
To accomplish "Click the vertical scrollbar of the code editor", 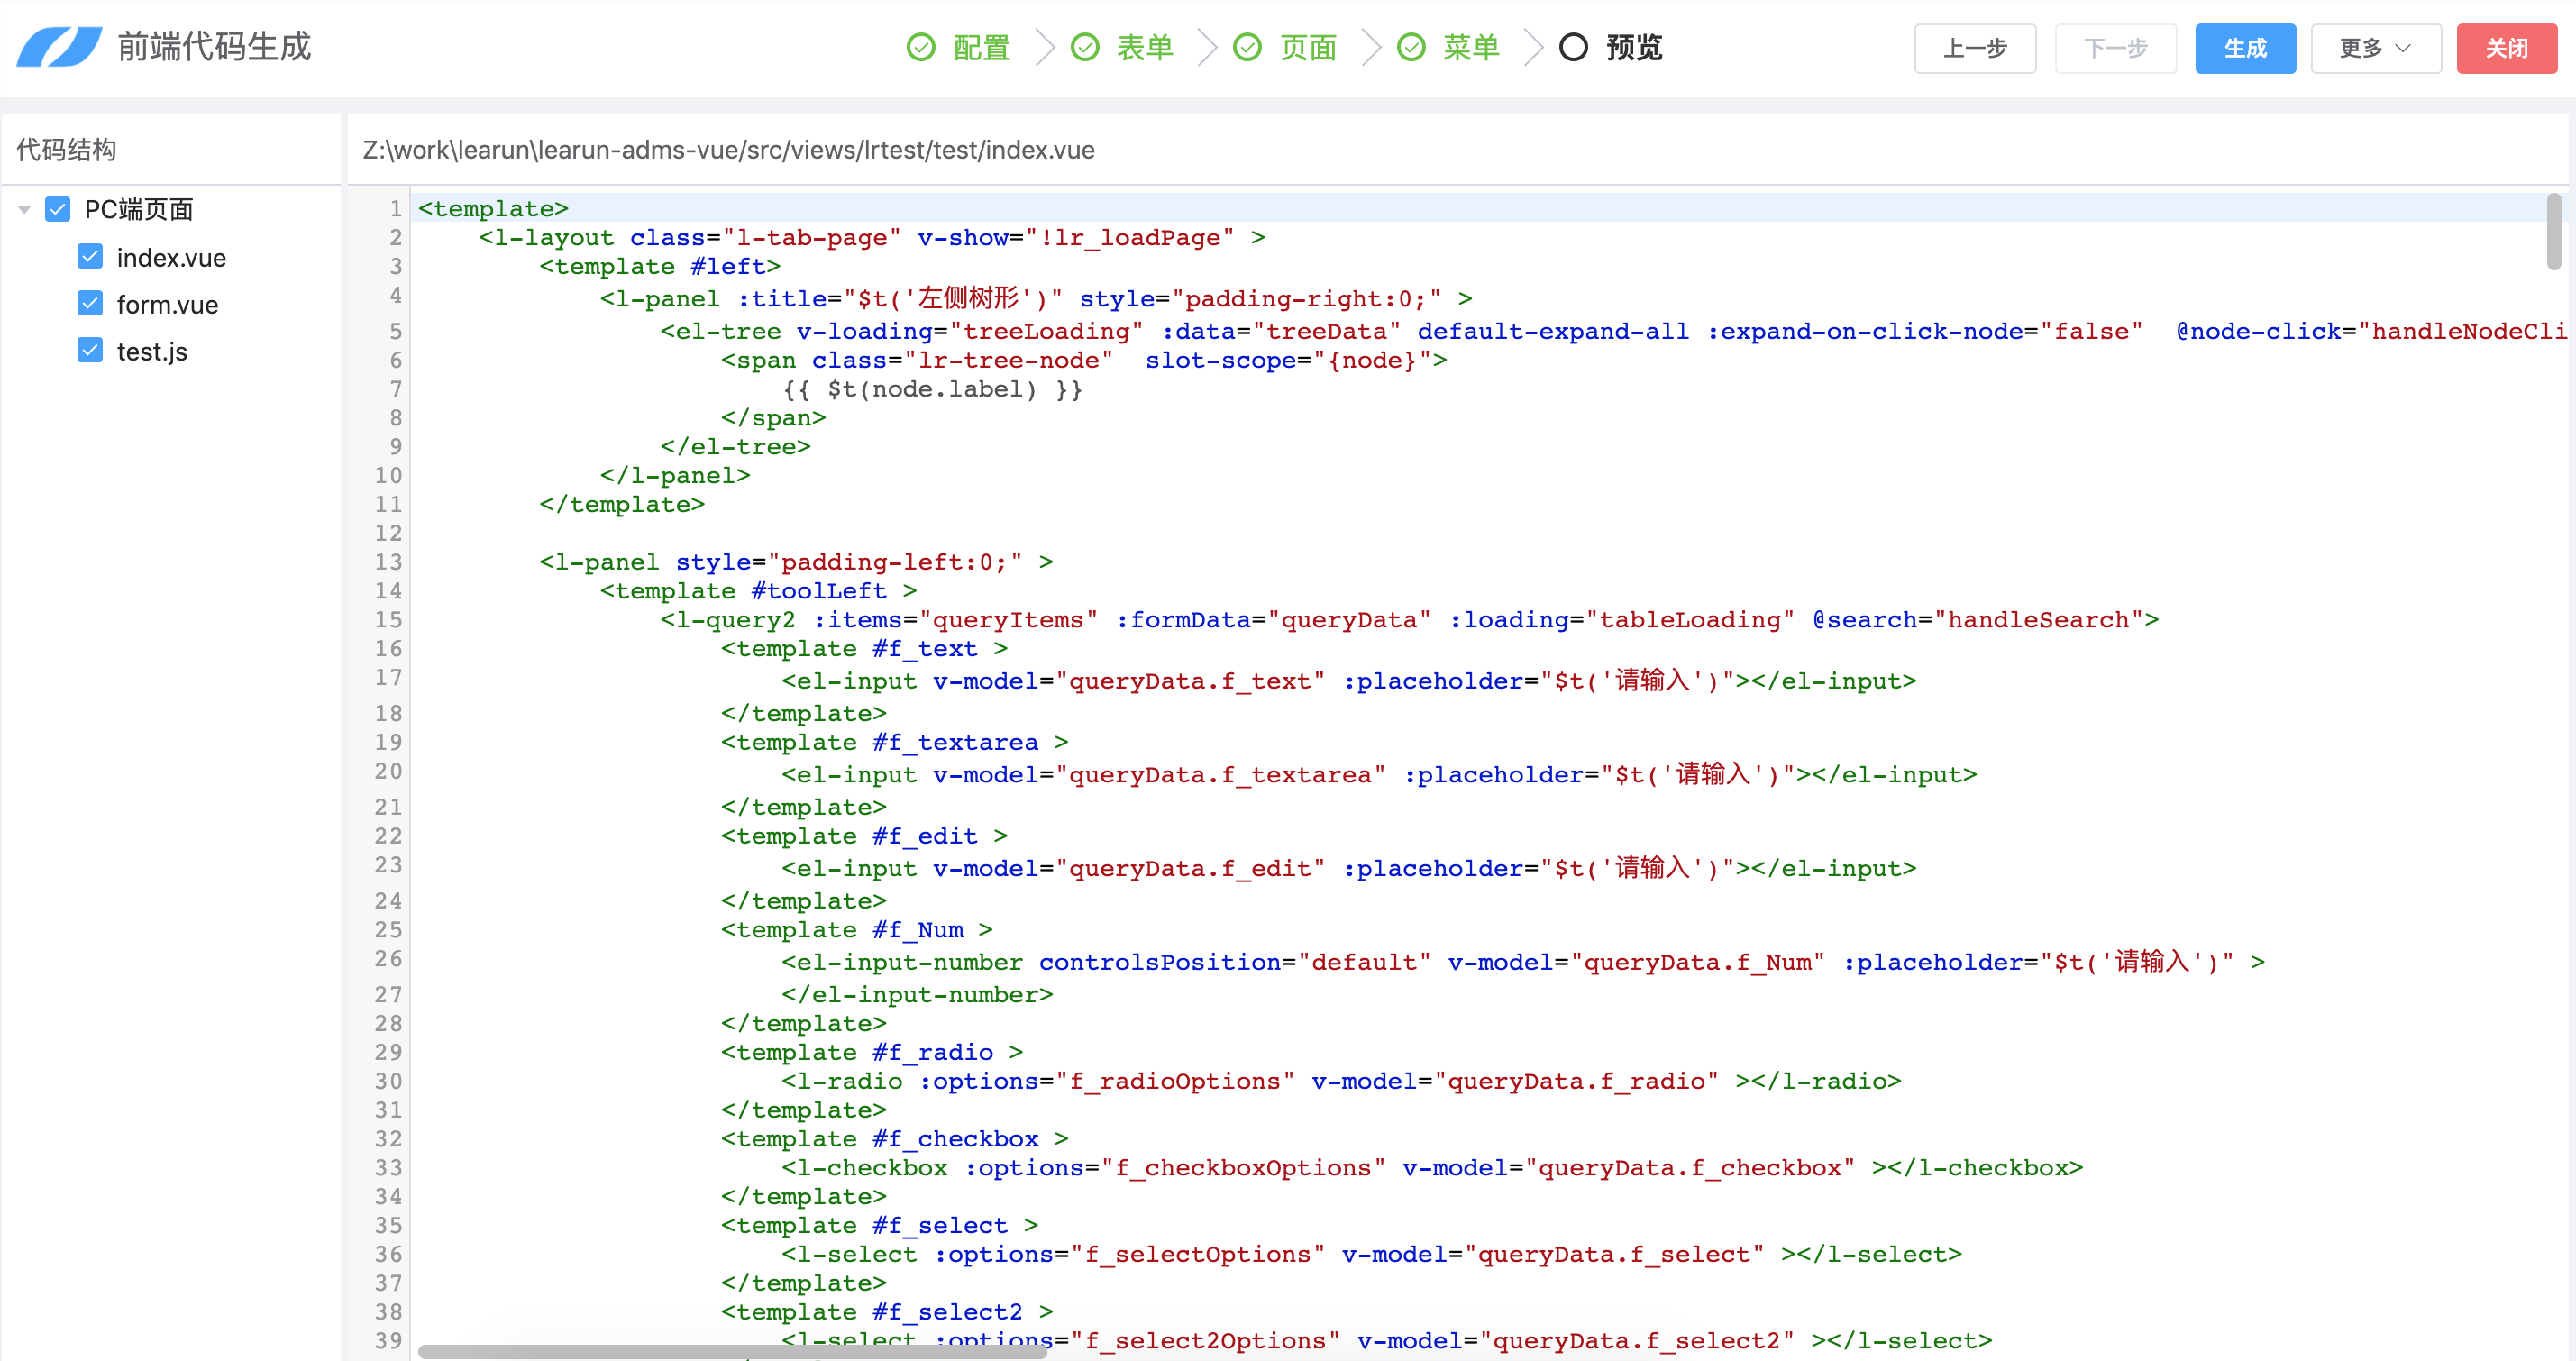I will pos(2553,232).
